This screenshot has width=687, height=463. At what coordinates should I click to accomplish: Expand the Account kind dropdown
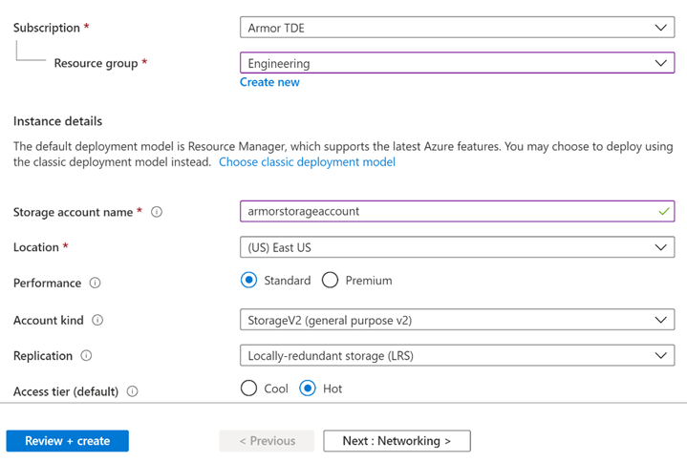click(x=457, y=320)
